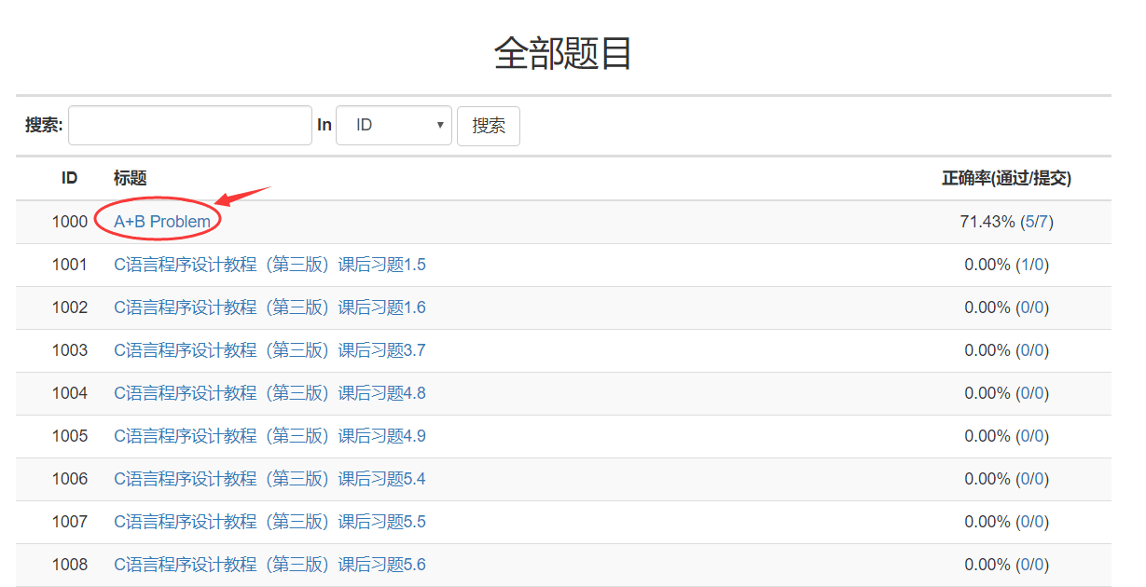
Task: Select the ID column header
Action: (x=69, y=178)
